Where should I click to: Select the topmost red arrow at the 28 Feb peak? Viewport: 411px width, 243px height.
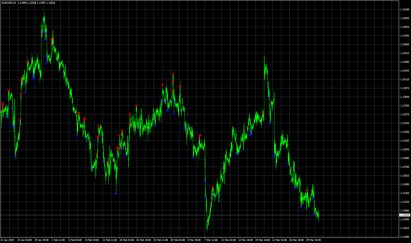[173, 74]
